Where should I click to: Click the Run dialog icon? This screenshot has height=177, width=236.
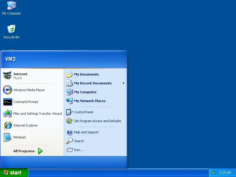(69, 150)
